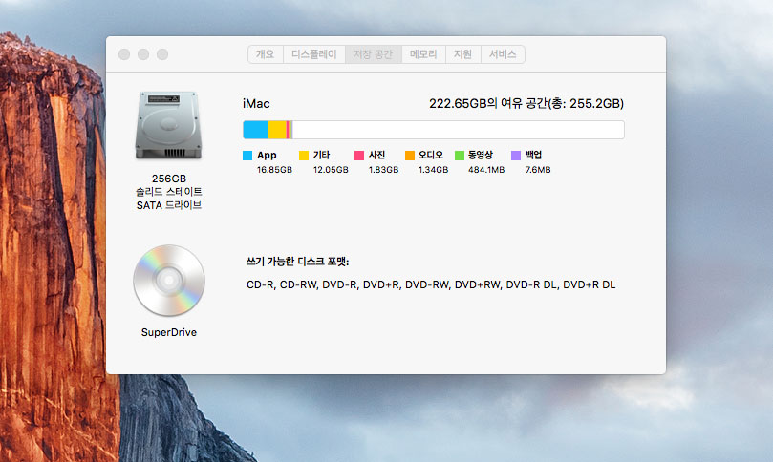
Task: Click the yellow 기타 legend swatch
Action: pos(304,155)
